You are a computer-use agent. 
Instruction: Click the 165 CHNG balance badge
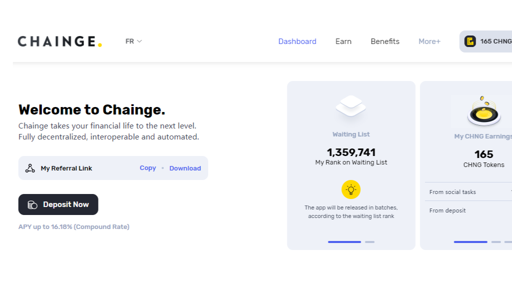click(x=487, y=41)
